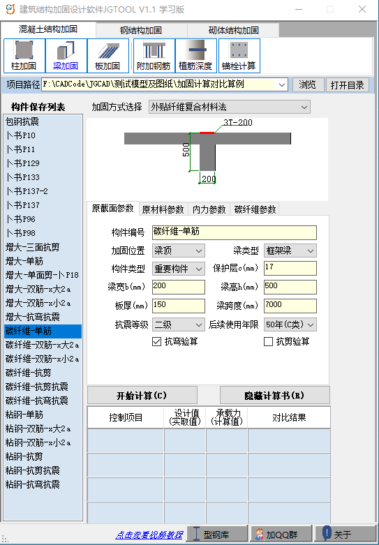Select 增大-单筋 in the component list
379x545 pixels.
tap(43, 261)
